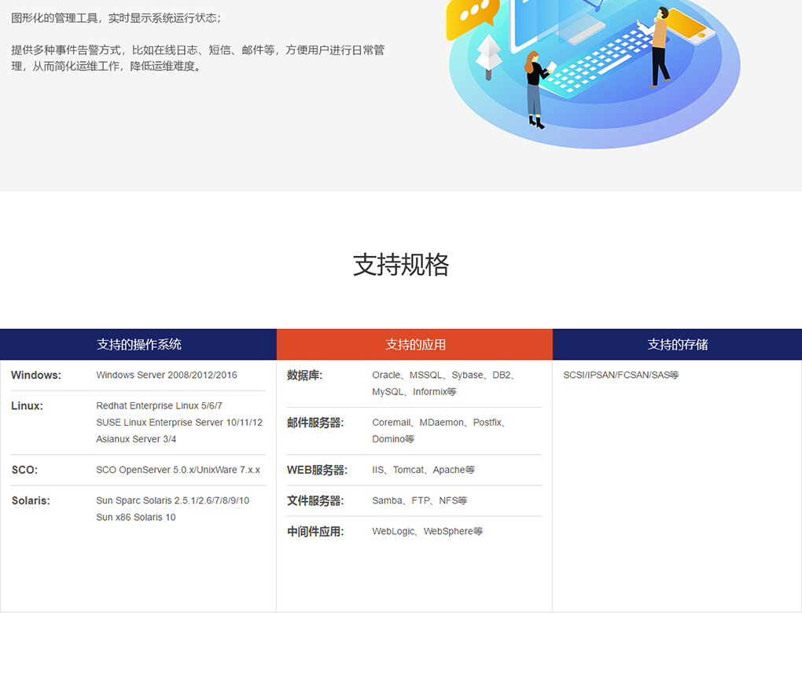Click SUSE Linux Enterprise Server 10/11/12 text
Image resolution: width=802 pixels, height=674 pixels.
tap(179, 423)
